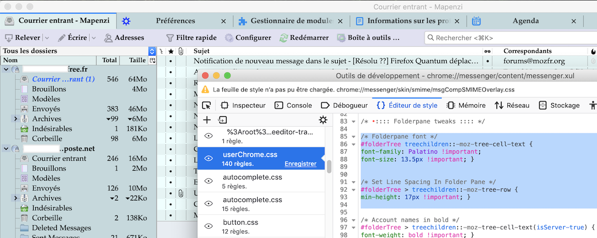Click the import style sheet icon
597x238 pixels.
click(x=223, y=120)
